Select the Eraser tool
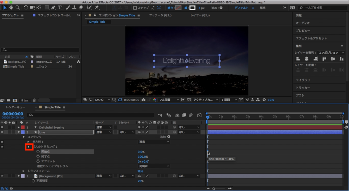The image size is (349, 191). point(81,7)
